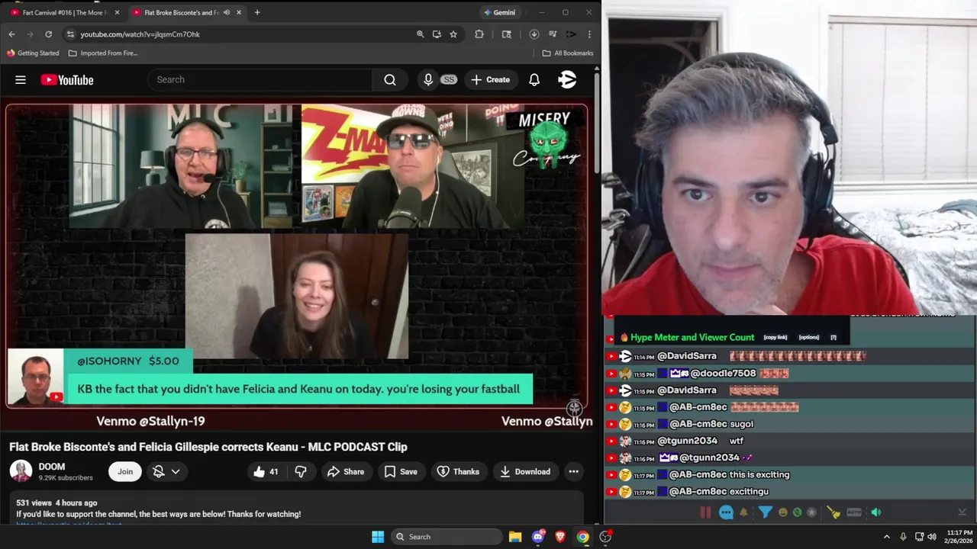Image resolution: width=977 pixels, height=549 pixels.
Task: Send a Super Thanks via Thanks button
Action: [x=458, y=471]
